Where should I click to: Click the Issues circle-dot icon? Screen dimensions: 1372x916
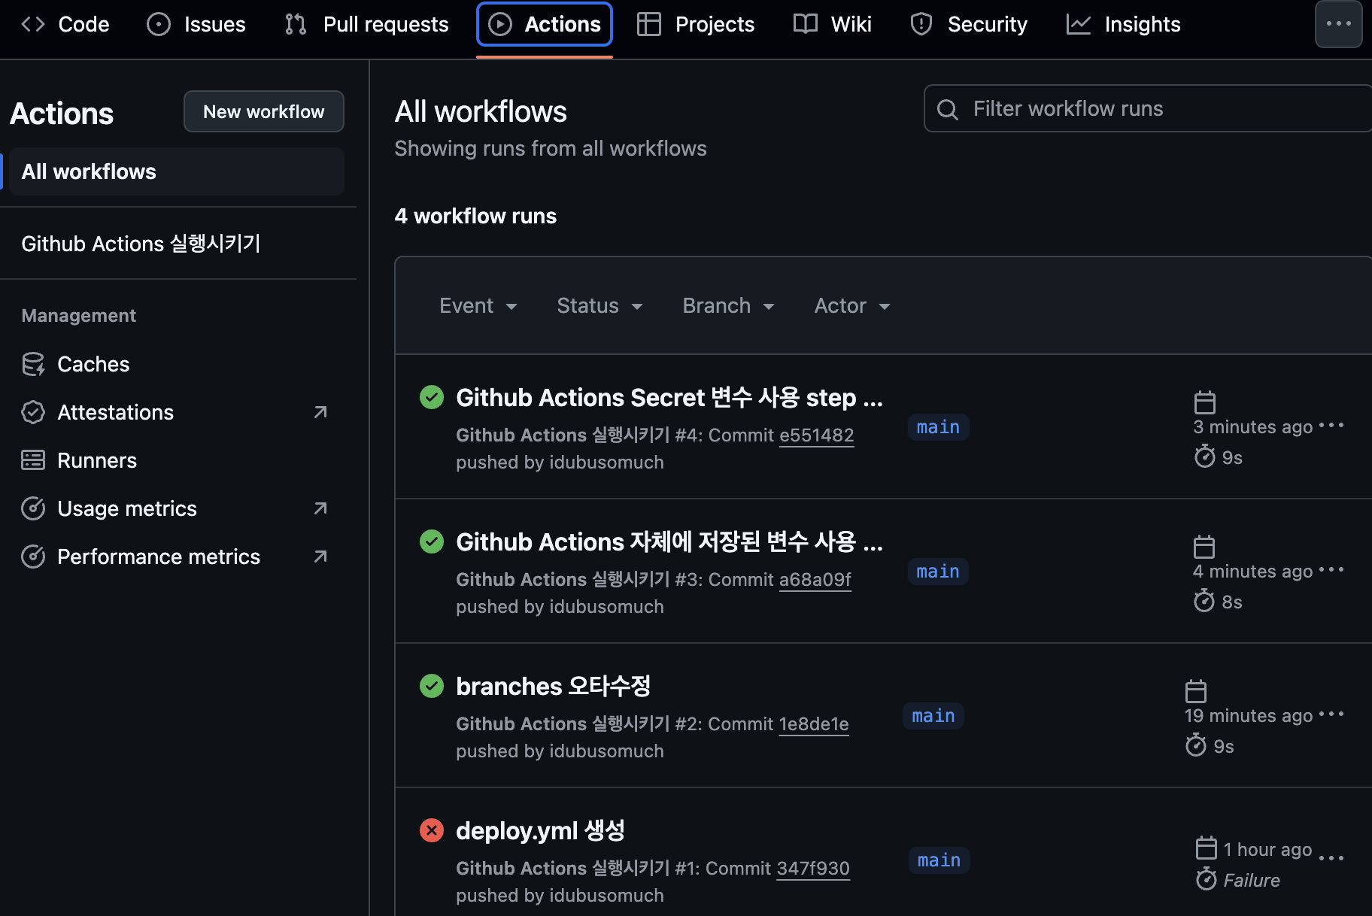point(159,24)
